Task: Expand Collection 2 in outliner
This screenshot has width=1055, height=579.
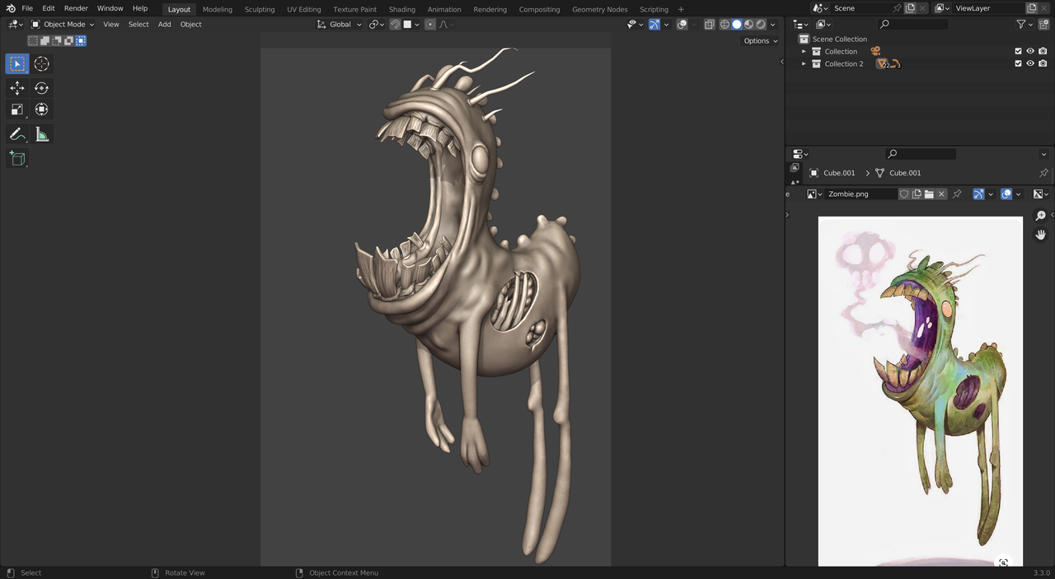Action: click(804, 63)
